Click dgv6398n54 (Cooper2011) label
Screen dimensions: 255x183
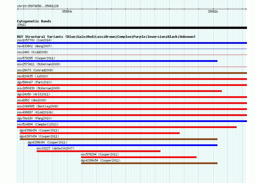[x=47, y=142]
